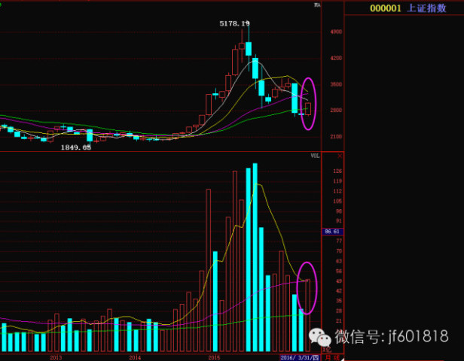The image size is (464, 361).
Task: Click the 63 volume axis label
Action: click(339, 261)
